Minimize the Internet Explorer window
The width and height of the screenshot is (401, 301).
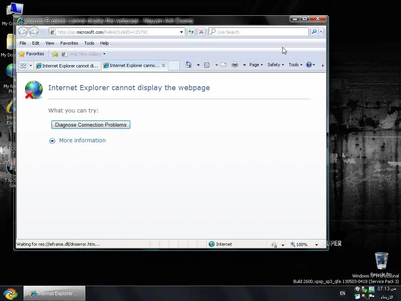[x=295, y=18]
